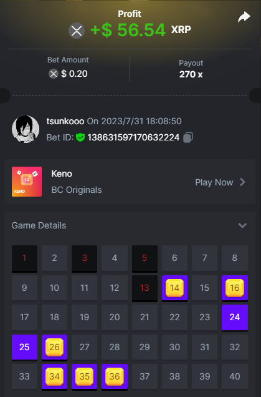
Task: Click the Keno game thumbnail
Action: [x=27, y=182]
